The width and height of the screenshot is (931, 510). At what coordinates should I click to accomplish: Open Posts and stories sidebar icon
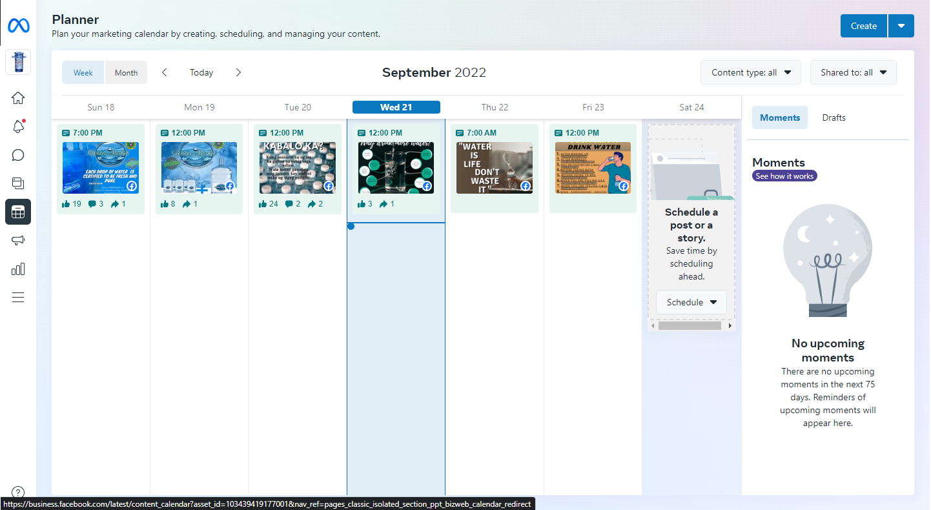18,183
